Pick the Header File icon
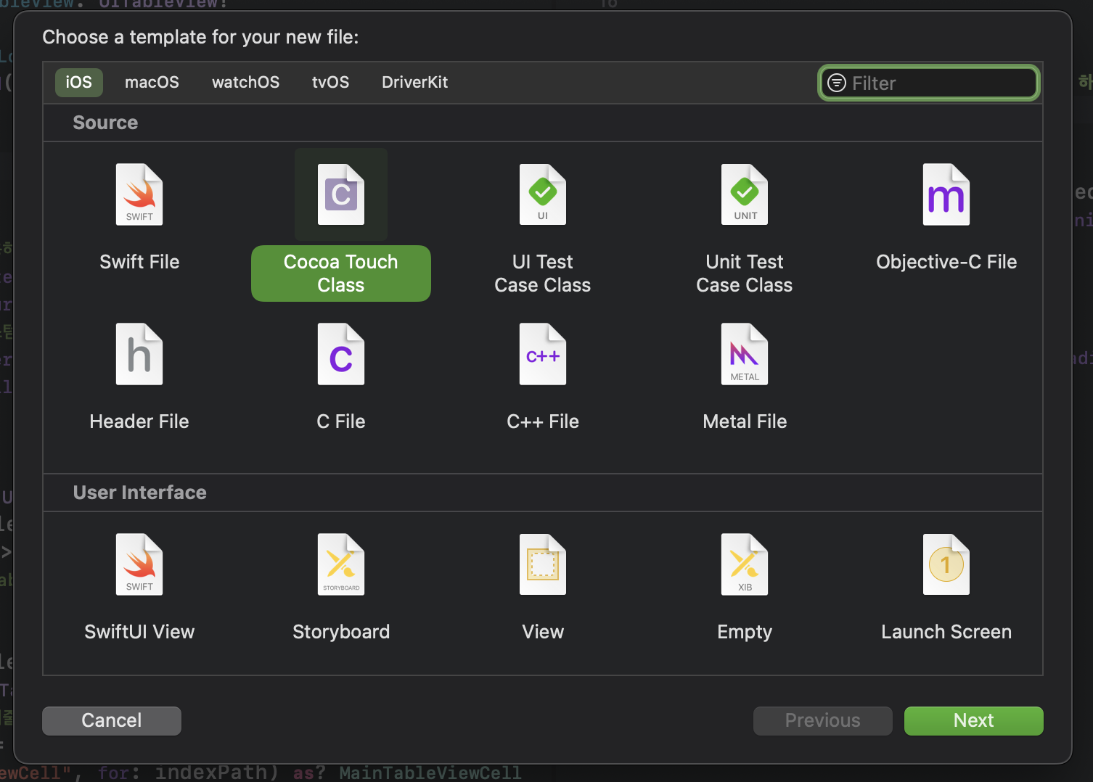Image resolution: width=1093 pixels, height=782 pixels. tap(139, 354)
